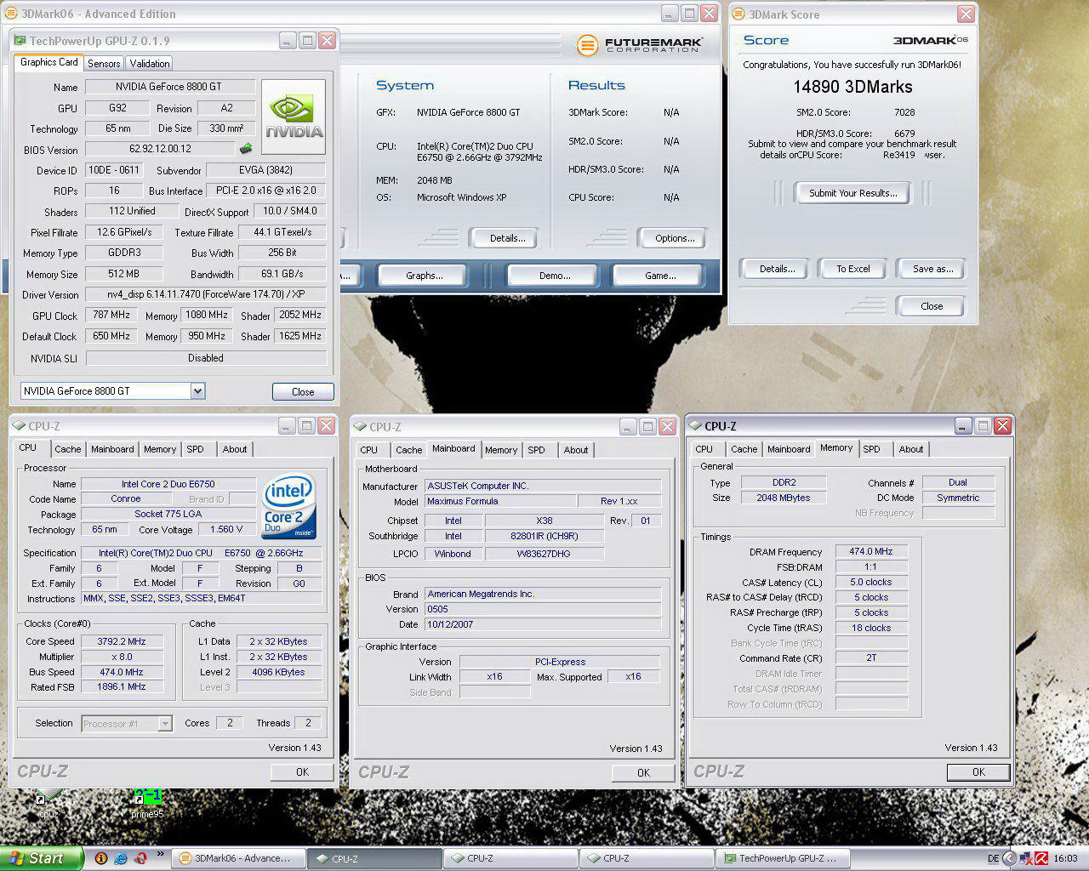Click the Avira antivirus tray icon
The height and width of the screenshot is (871, 1089).
click(x=1041, y=858)
